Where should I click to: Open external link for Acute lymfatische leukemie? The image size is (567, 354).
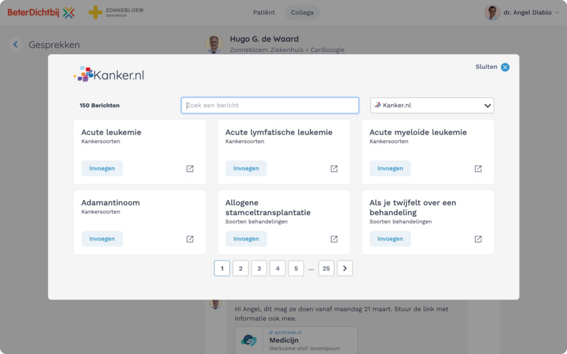point(334,169)
